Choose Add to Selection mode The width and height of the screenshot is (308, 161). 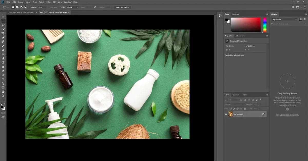pos(17,7)
